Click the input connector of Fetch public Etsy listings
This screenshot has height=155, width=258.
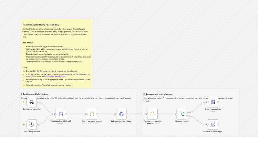tap(116, 114)
